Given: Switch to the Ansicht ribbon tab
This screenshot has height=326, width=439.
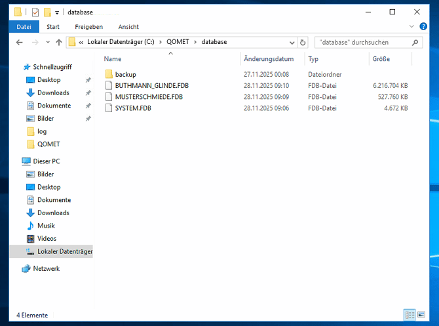Looking at the screenshot, I should point(128,27).
